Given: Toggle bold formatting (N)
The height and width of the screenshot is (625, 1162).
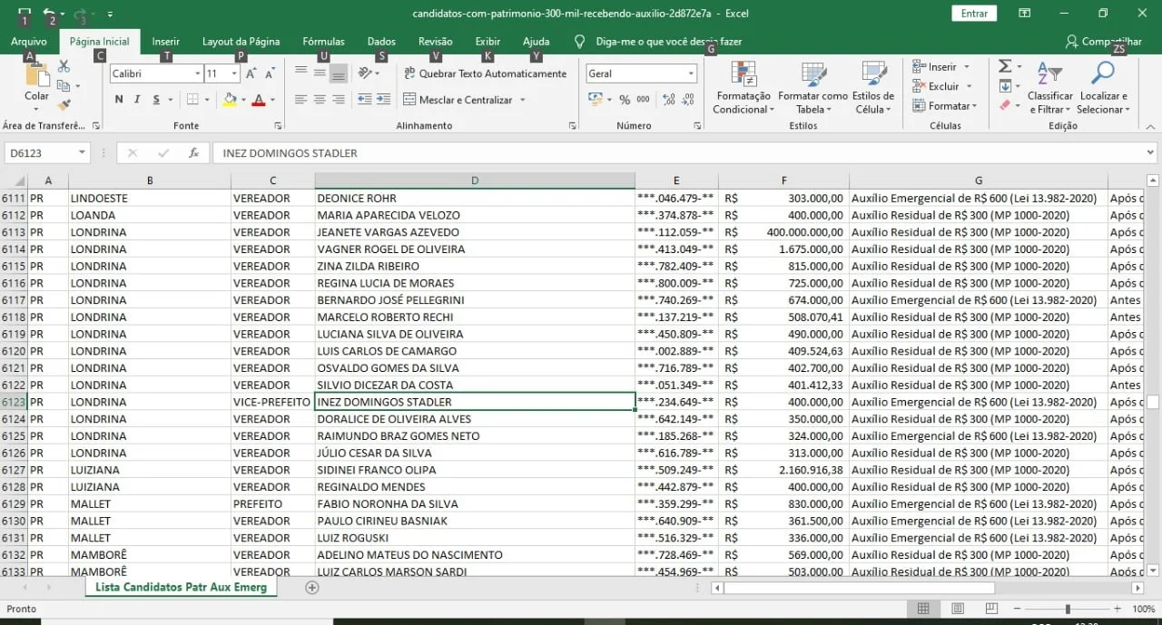Looking at the screenshot, I should point(119,100).
